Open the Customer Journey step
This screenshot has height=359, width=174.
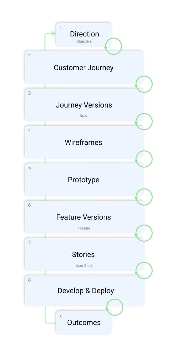click(x=84, y=67)
